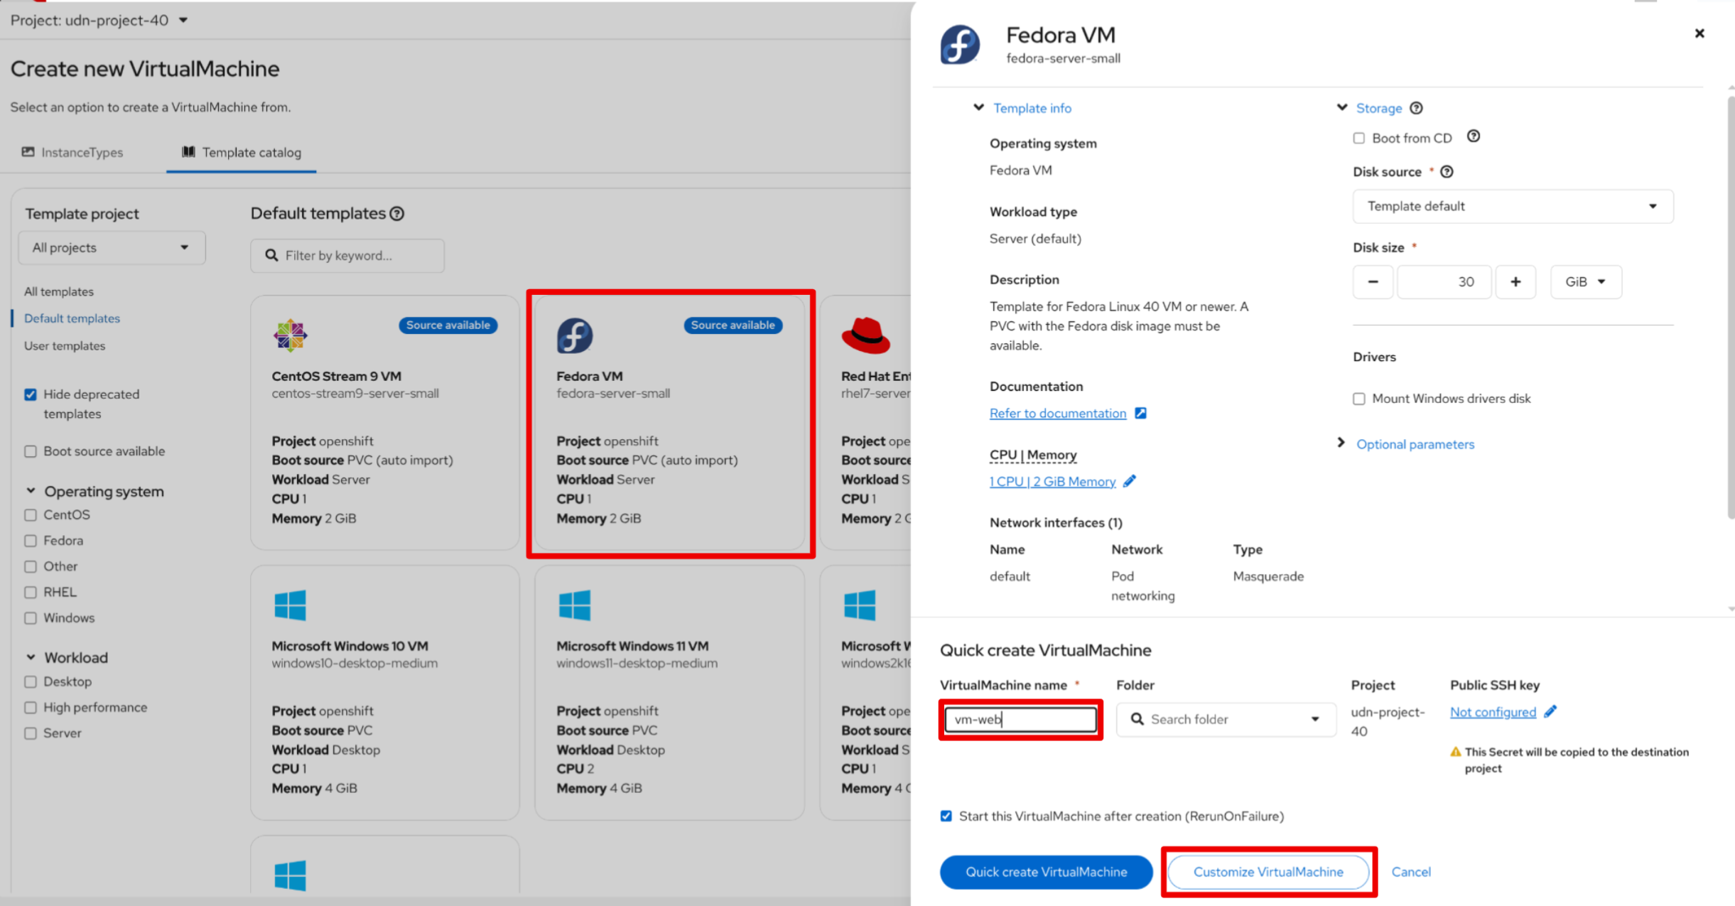Click the pencil icon next to CPU | Memory
The width and height of the screenshot is (1735, 906).
(1130, 481)
